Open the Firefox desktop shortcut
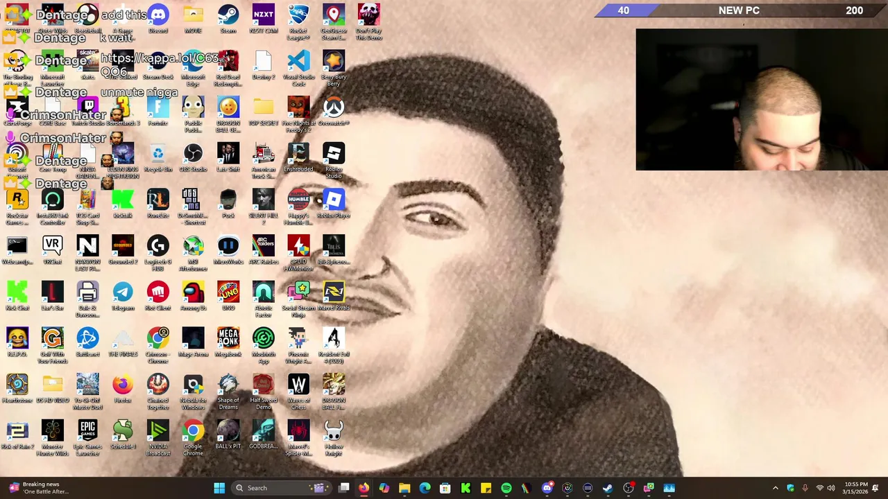 tap(123, 388)
